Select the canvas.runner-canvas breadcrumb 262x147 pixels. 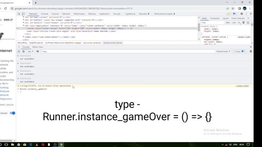[113, 43]
